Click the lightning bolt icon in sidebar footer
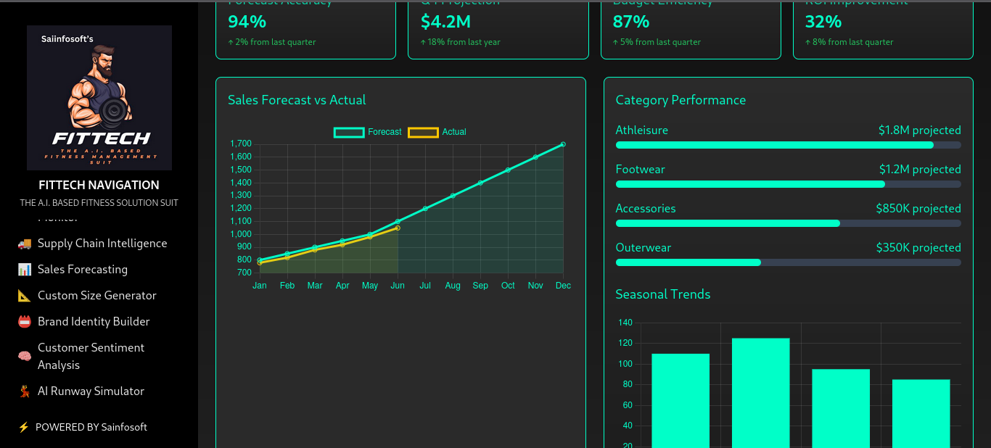 point(23,428)
